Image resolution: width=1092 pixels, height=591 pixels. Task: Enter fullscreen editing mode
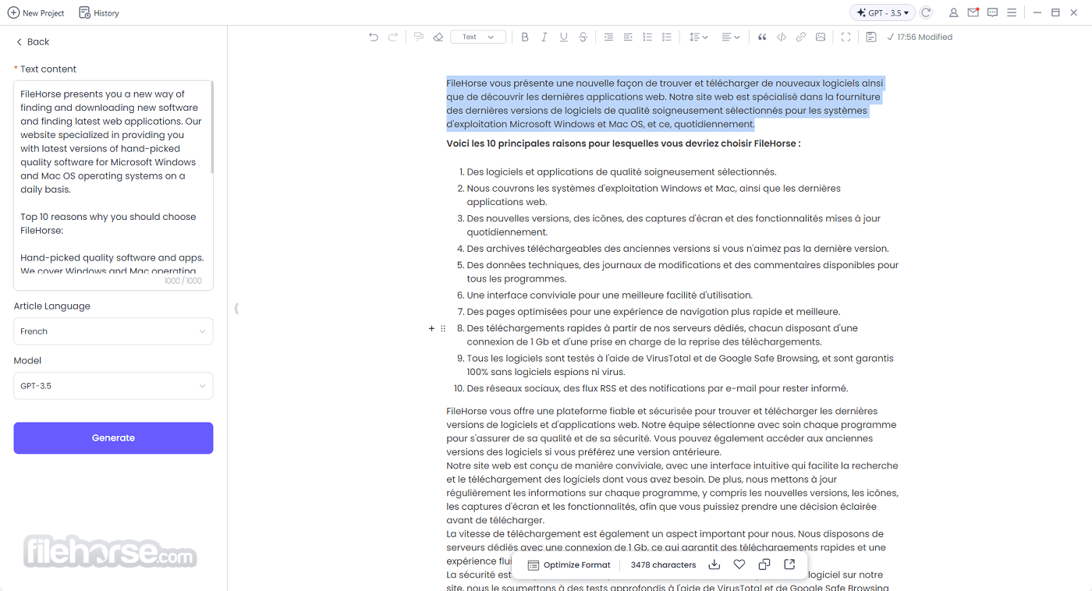tap(846, 37)
